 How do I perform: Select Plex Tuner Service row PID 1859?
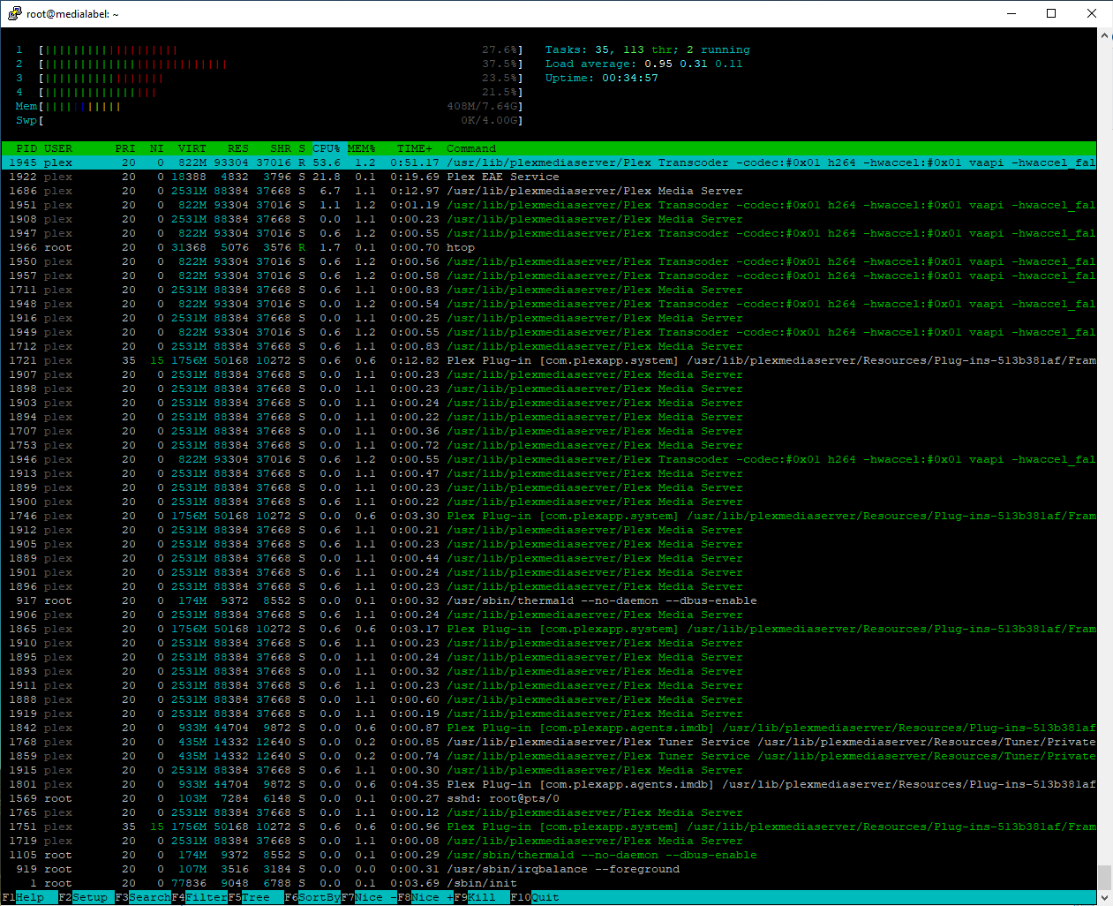549,756
